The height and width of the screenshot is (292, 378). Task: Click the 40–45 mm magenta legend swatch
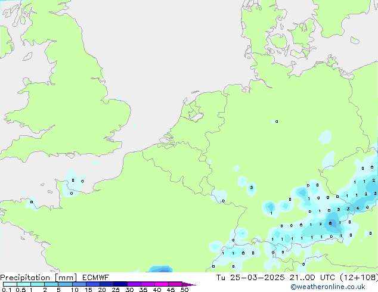coord(162,284)
